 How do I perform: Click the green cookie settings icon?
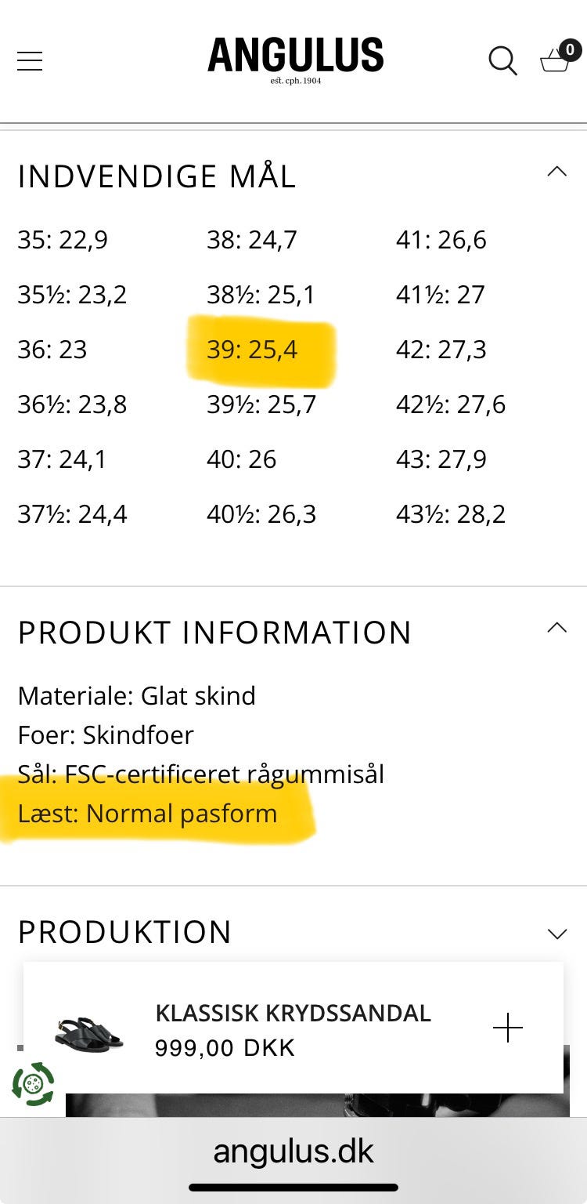[x=33, y=1085]
